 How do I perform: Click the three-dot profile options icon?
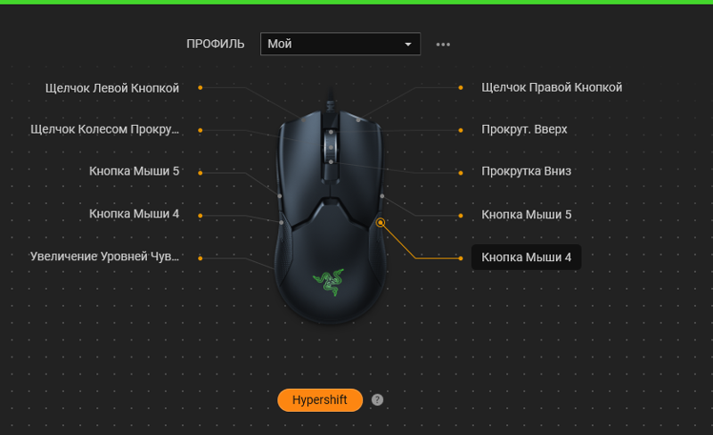443,45
